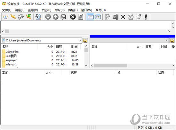Viewport: 176px width, 130px height.
Task: Click the Edit file icon
Action: coord(108,17)
